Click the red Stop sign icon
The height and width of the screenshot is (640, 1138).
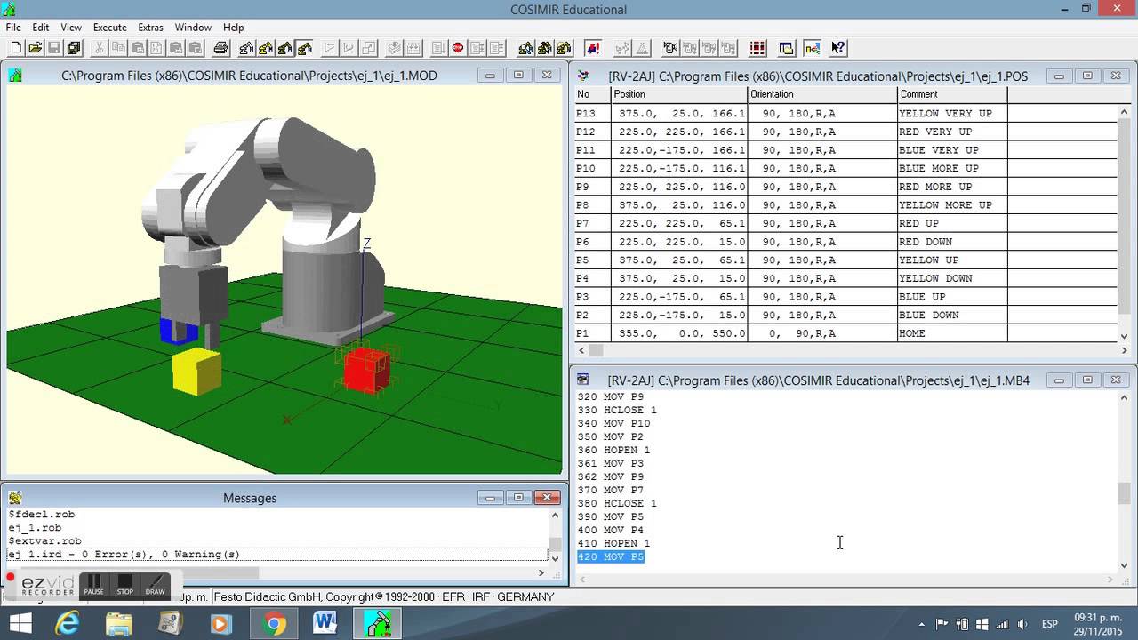(458, 48)
